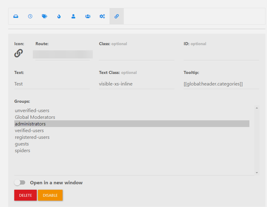Select administrators in Groups list
This screenshot has height=207, width=267.
[x=30, y=124]
